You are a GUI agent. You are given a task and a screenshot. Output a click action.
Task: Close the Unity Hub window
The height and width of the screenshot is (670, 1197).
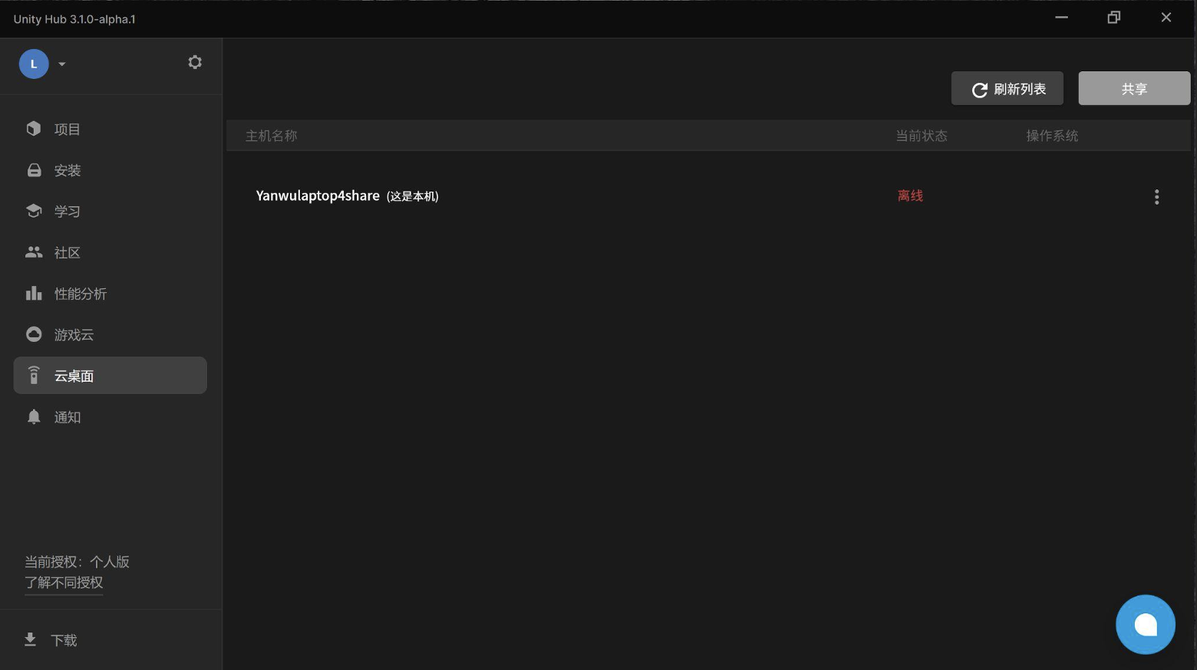click(1166, 18)
